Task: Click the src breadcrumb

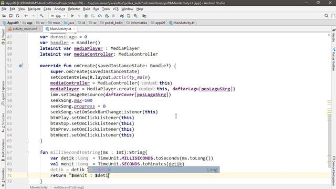Action: click(x=41, y=23)
